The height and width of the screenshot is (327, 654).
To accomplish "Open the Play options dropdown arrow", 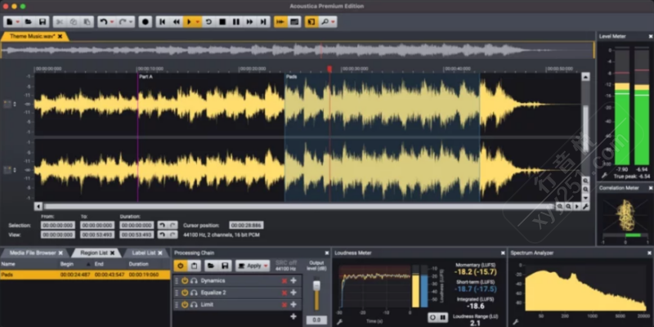I will click(x=198, y=22).
